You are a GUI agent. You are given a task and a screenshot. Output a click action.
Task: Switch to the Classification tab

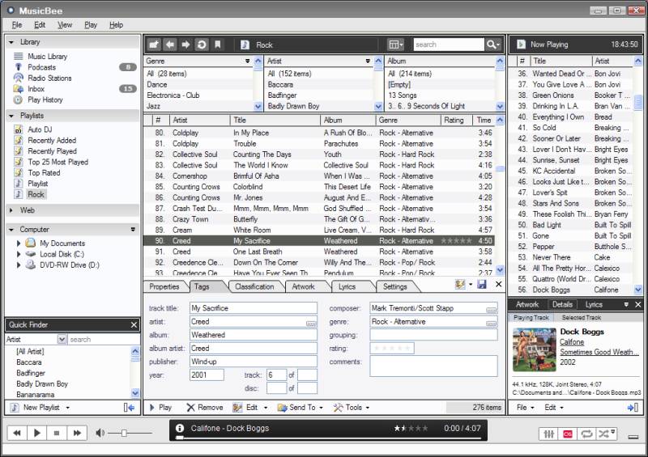(x=254, y=286)
